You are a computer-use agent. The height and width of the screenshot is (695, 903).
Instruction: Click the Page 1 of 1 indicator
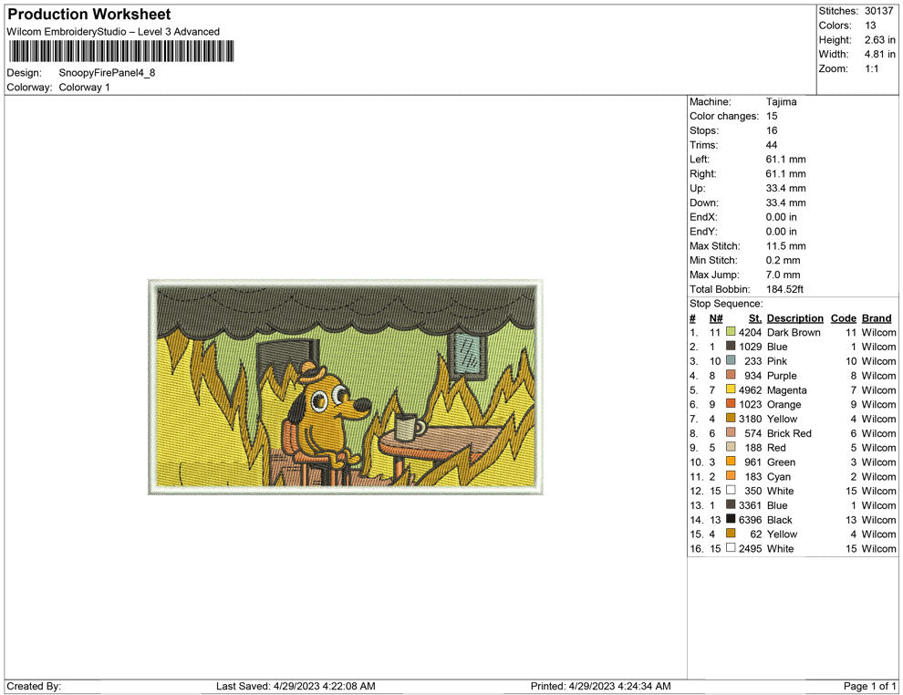[869, 686]
